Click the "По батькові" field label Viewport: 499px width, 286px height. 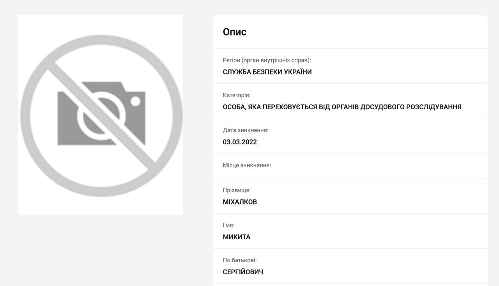click(x=239, y=260)
